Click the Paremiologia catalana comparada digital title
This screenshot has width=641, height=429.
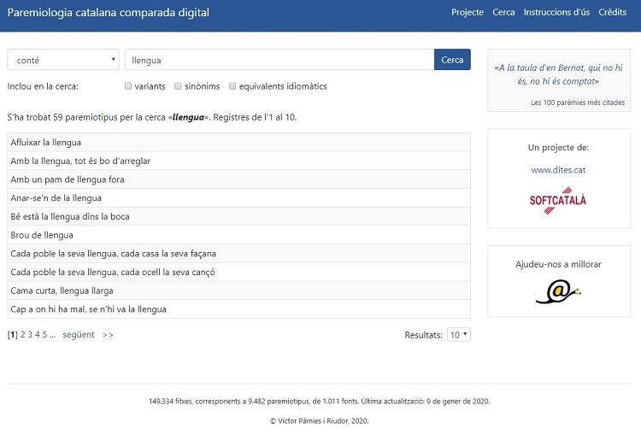[x=108, y=13]
